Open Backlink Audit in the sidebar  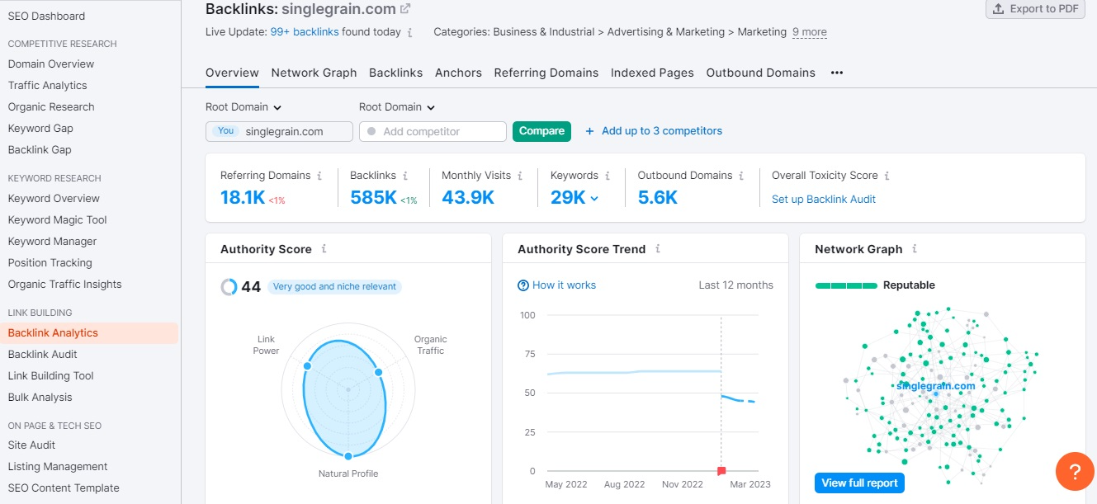coord(42,355)
